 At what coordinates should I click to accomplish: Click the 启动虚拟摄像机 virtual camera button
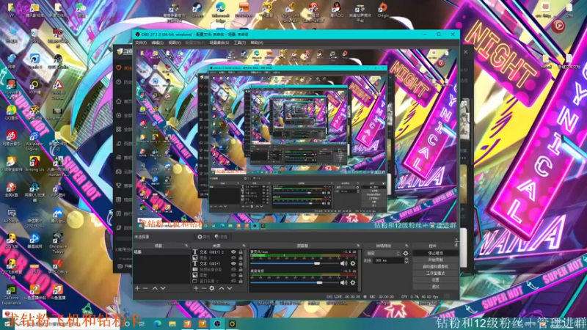coord(435,267)
